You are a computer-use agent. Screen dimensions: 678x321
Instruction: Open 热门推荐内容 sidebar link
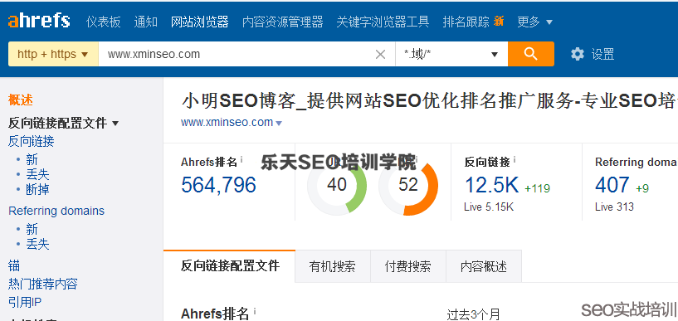[43, 284]
